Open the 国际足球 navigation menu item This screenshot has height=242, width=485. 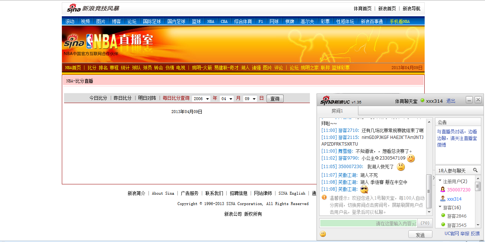(x=152, y=21)
